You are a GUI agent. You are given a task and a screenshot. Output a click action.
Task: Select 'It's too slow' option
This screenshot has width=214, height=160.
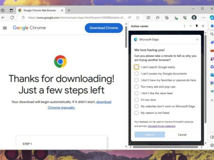136,100
